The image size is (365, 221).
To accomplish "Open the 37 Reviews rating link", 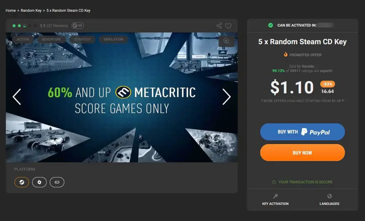I will pyautogui.click(x=57, y=26).
